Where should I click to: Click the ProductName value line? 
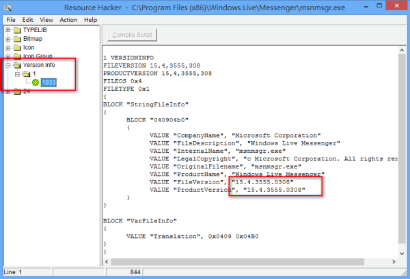(237, 175)
